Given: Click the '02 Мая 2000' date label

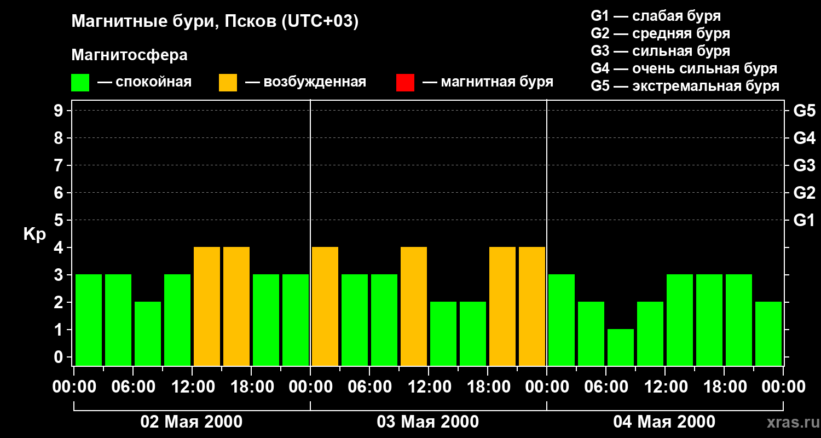Looking at the screenshot, I should pos(192,422).
